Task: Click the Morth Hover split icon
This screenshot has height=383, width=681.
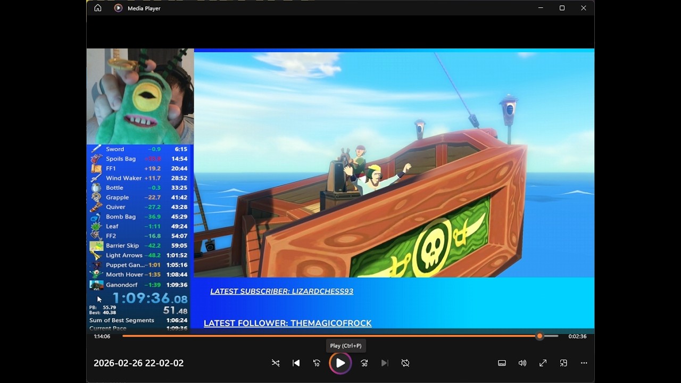Action: click(x=96, y=274)
